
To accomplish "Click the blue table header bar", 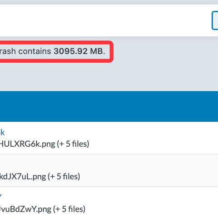I will pyautogui.click(x=109, y=106).
